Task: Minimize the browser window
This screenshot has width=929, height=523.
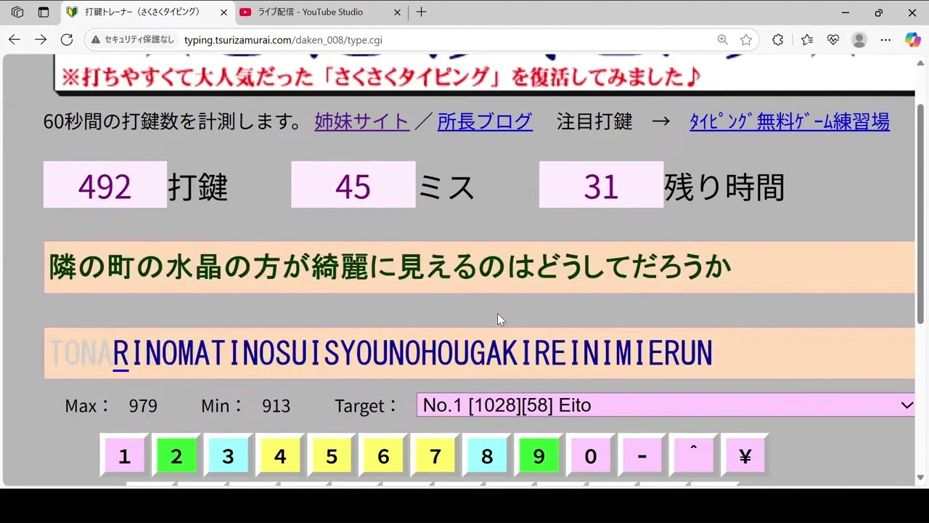Action: click(846, 12)
